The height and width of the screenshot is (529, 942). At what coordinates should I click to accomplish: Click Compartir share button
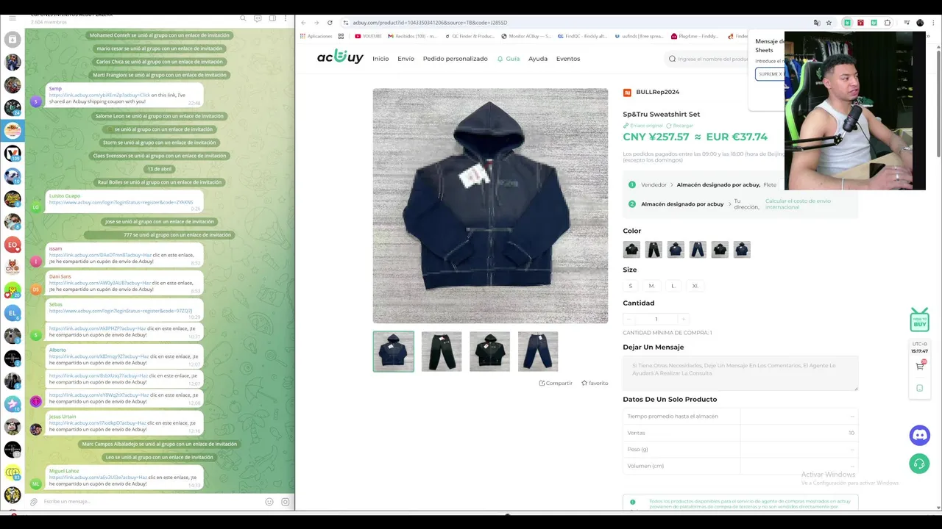(x=556, y=383)
